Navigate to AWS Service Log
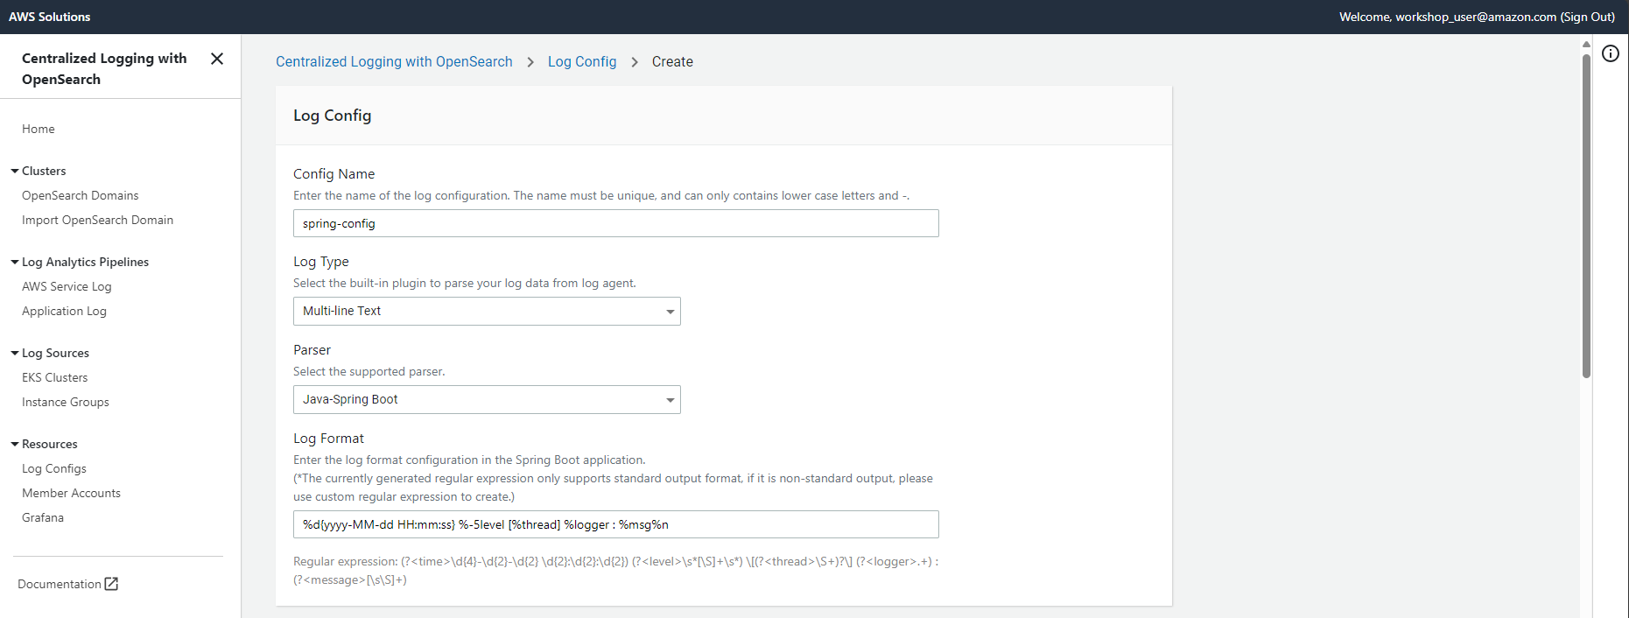Screen dimensions: 1629x618 click(67, 287)
